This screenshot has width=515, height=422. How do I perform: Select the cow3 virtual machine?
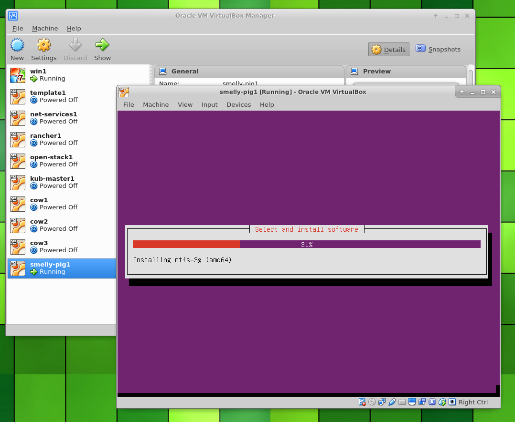62,247
